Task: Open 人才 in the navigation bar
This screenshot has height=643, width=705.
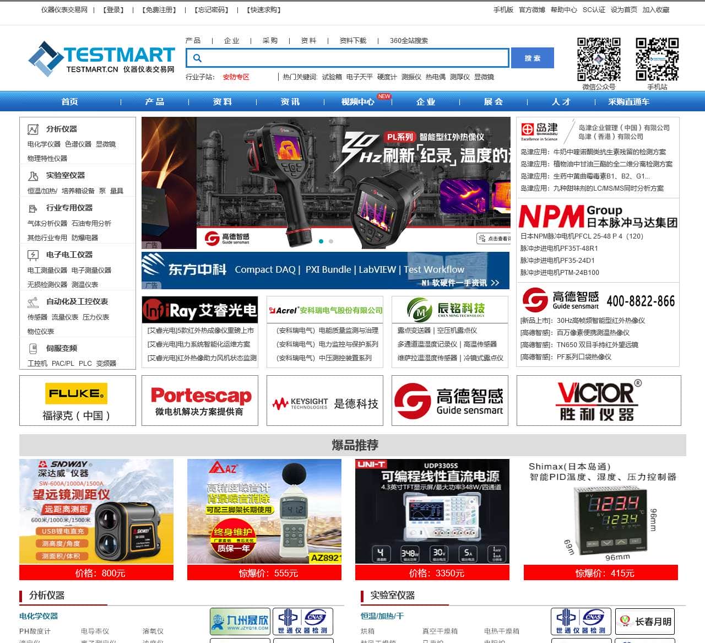Action: coord(561,101)
